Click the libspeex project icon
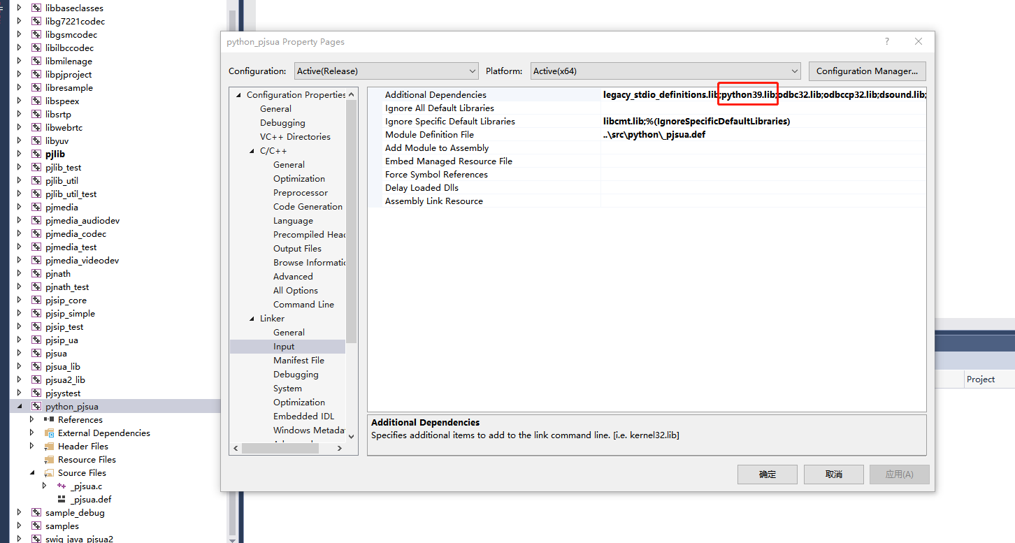Screen dimensions: 1015x543 [x=36, y=101]
